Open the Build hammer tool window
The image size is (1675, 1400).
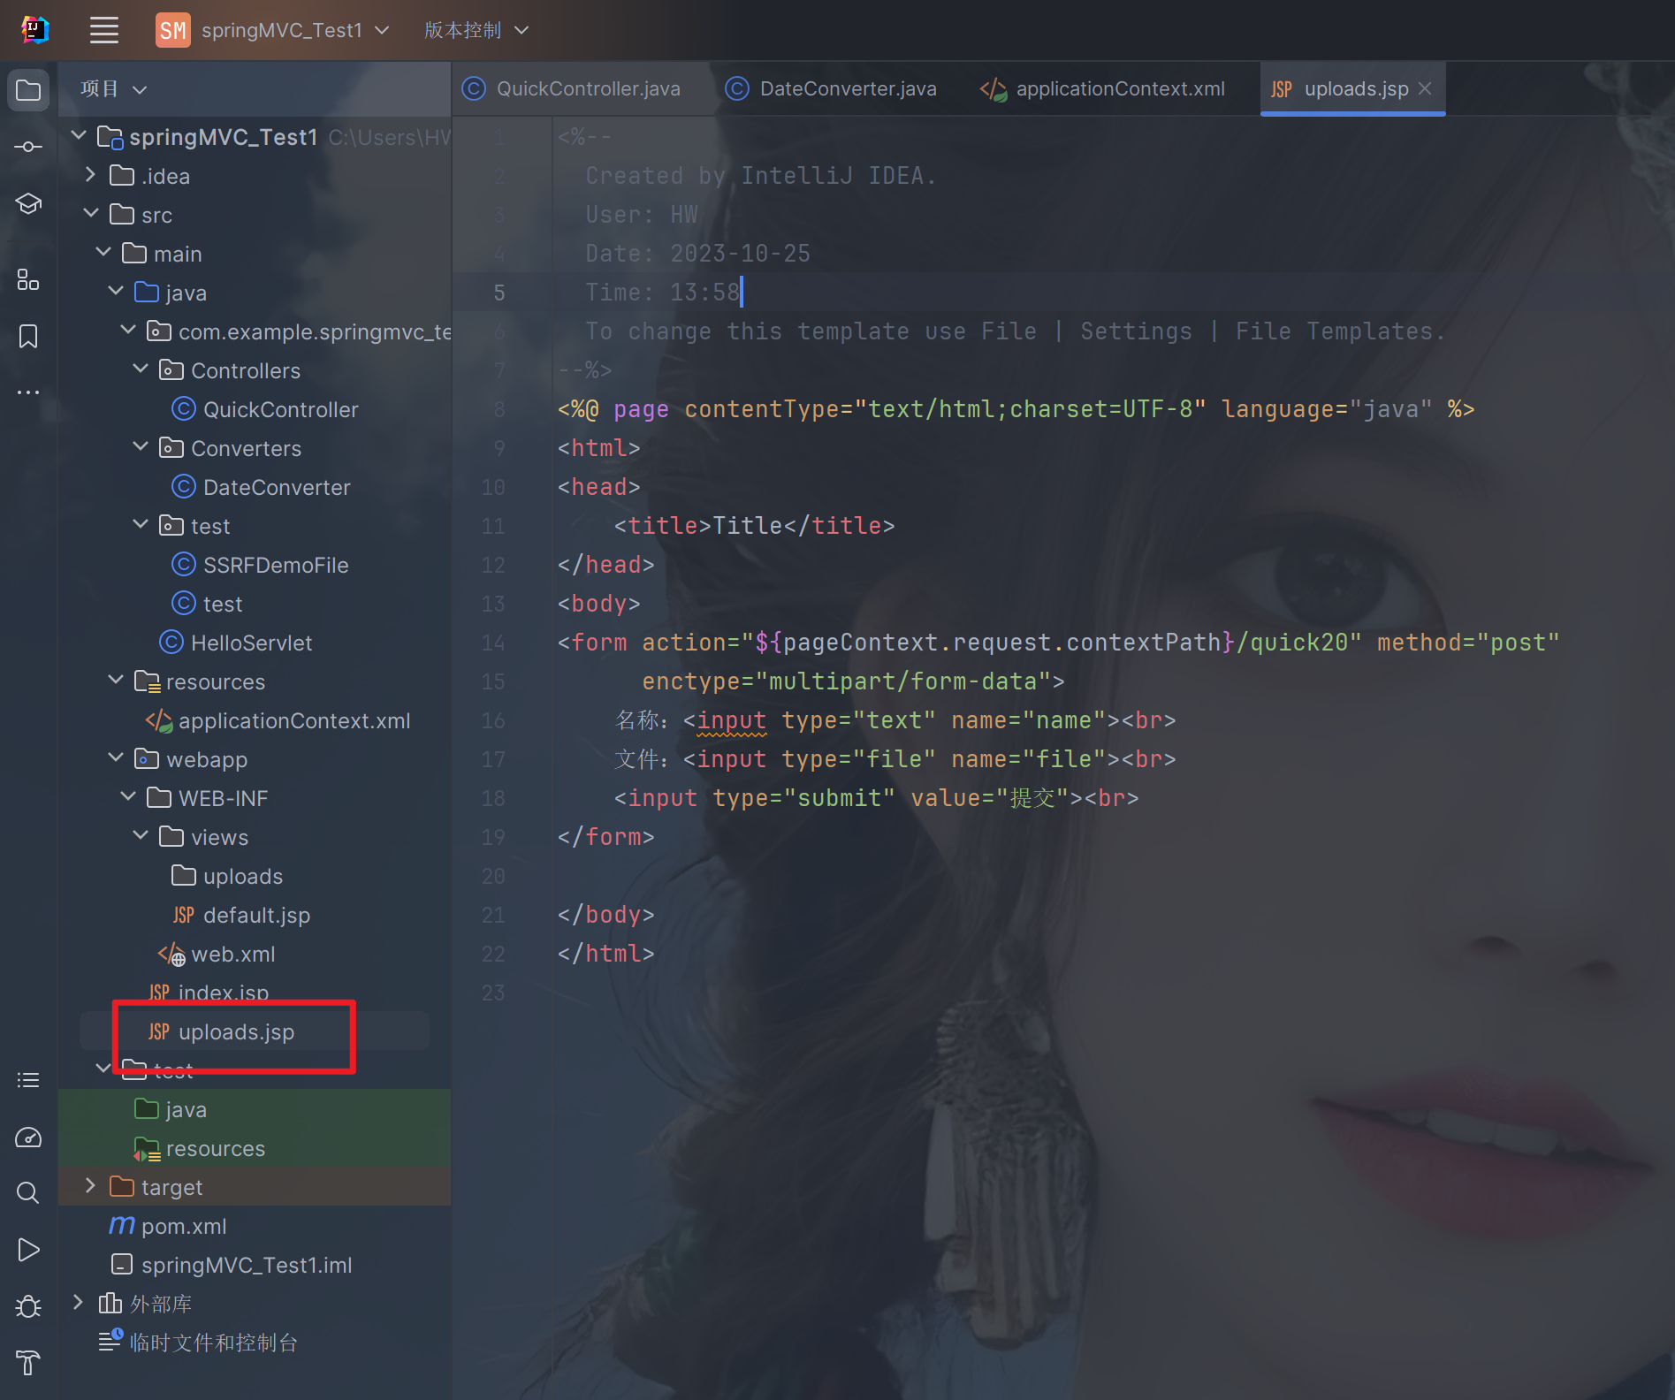(x=28, y=1363)
